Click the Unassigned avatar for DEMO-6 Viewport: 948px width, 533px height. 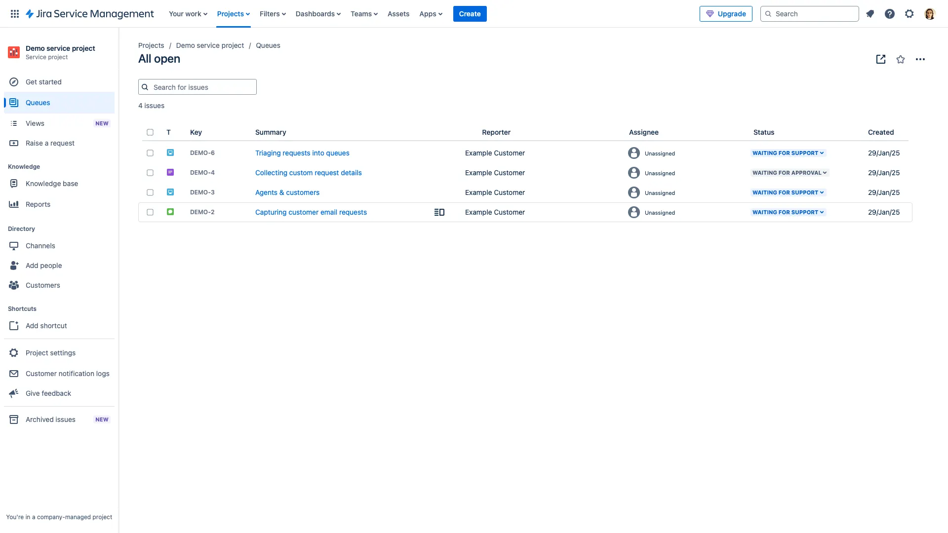click(x=634, y=153)
